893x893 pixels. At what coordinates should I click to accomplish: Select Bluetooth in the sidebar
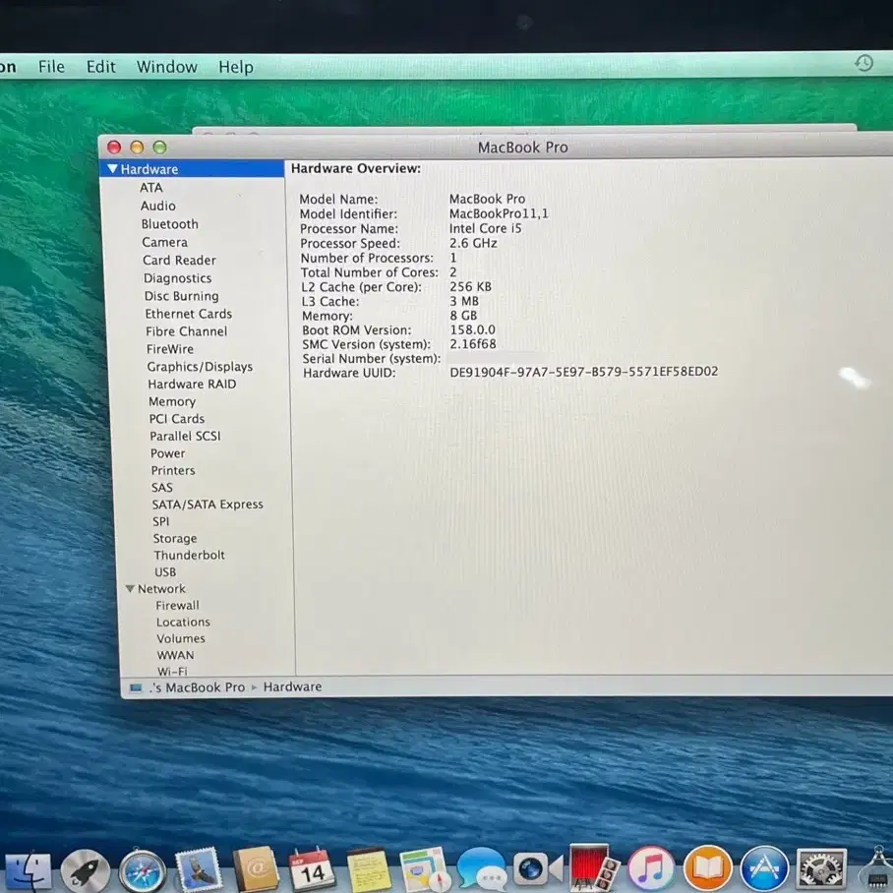(x=170, y=224)
